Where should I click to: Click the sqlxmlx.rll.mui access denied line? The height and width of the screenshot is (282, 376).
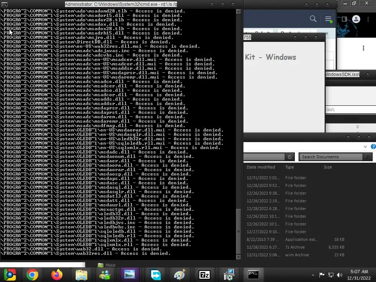(110, 148)
